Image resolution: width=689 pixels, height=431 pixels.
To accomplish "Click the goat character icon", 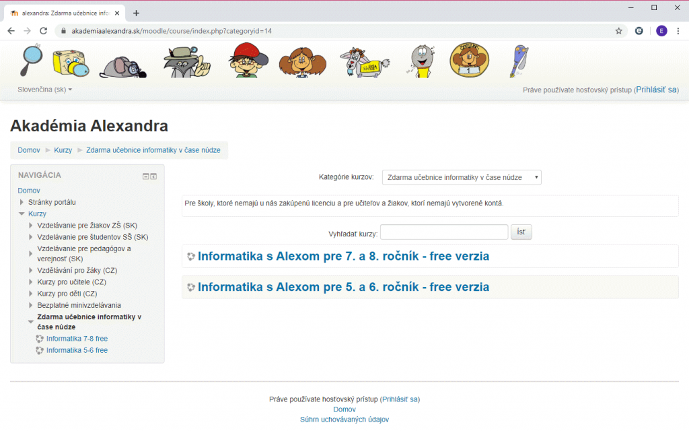I will [364, 63].
